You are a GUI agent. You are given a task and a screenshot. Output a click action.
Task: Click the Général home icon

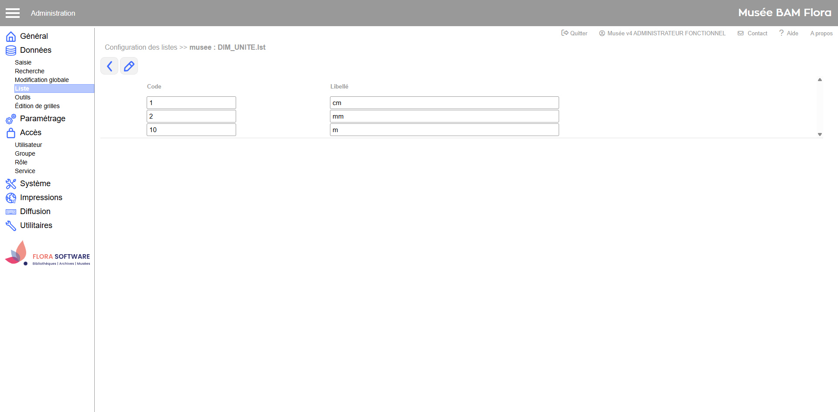(x=10, y=37)
